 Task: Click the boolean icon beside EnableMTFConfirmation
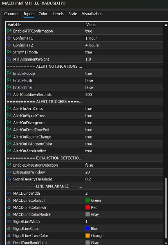[x=9, y=31]
